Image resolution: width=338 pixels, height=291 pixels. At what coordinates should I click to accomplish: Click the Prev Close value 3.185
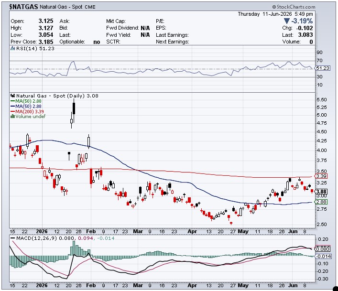pyautogui.click(x=46, y=42)
